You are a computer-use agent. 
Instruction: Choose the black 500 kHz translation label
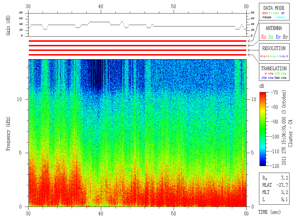point(280,78)
